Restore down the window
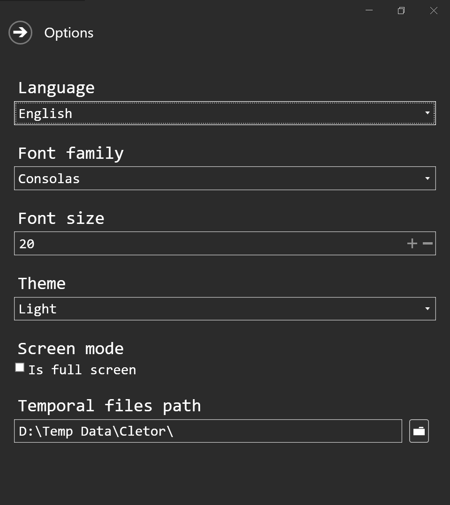450x505 pixels. pyautogui.click(x=401, y=10)
